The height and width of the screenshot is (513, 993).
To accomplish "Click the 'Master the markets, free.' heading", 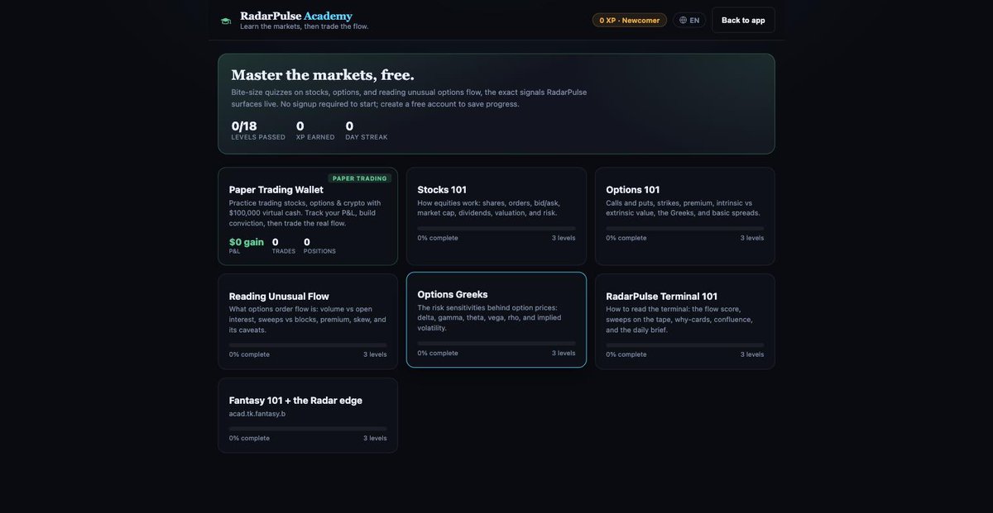I will tap(323, 75).
